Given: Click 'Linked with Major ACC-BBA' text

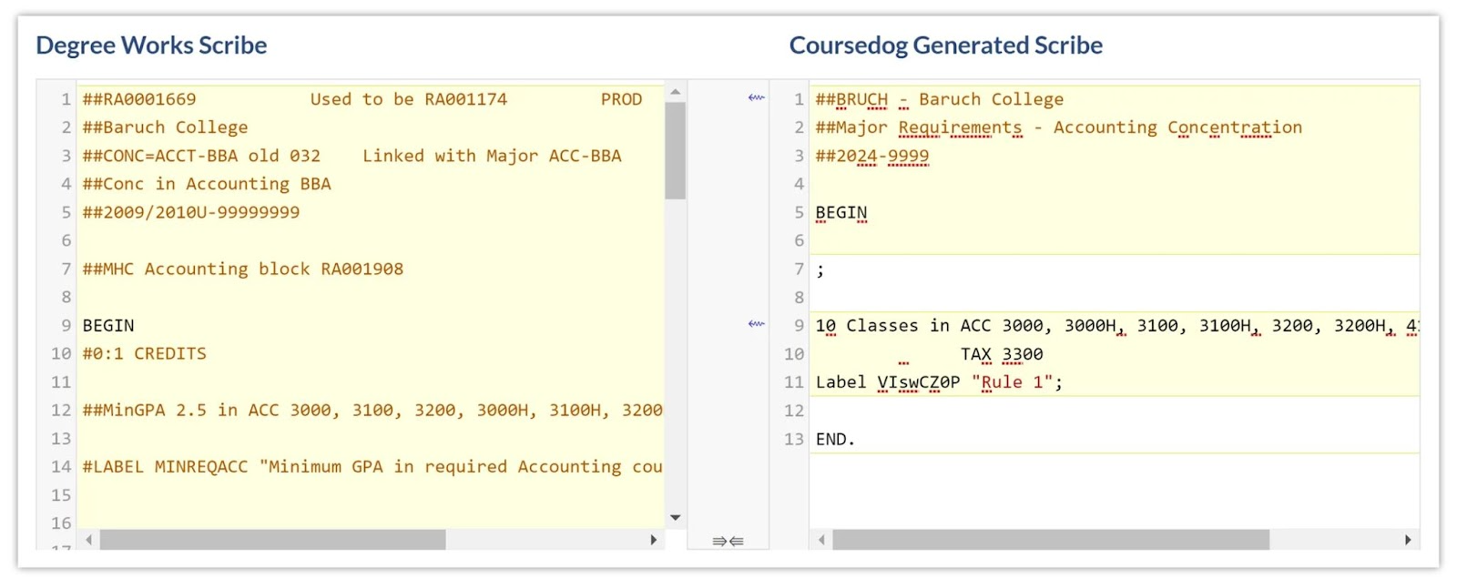Looking at the screenshot, I should (x=492, y=156).
